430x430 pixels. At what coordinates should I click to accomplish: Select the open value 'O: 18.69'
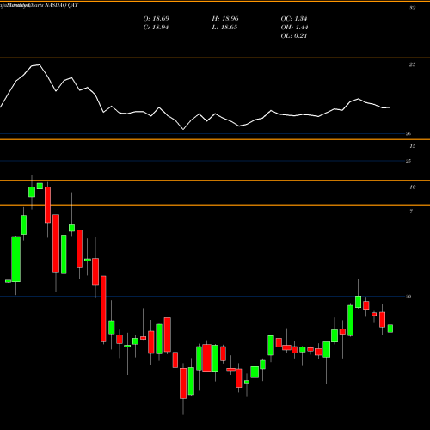157,19
